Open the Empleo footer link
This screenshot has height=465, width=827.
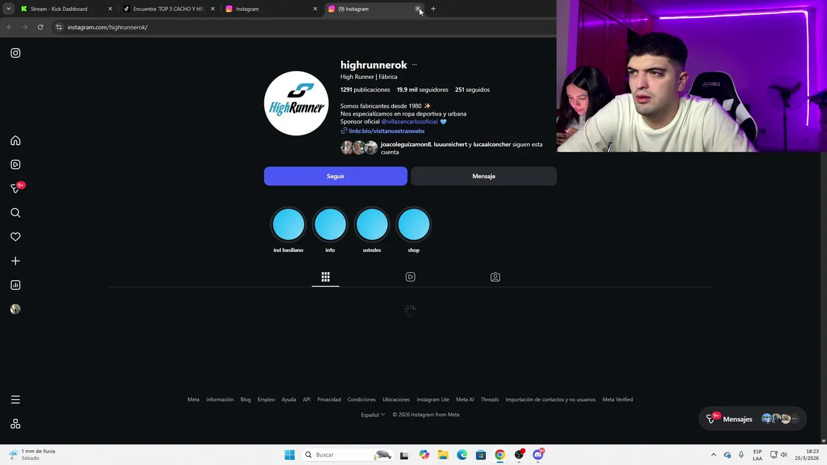pyautogui.click(x=266, y=400)
